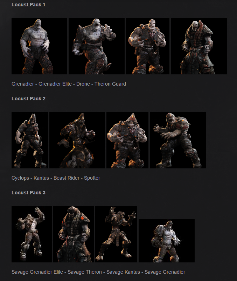
Task: Click the word 'Spotter' in the caption
Action: click(92, 178)
